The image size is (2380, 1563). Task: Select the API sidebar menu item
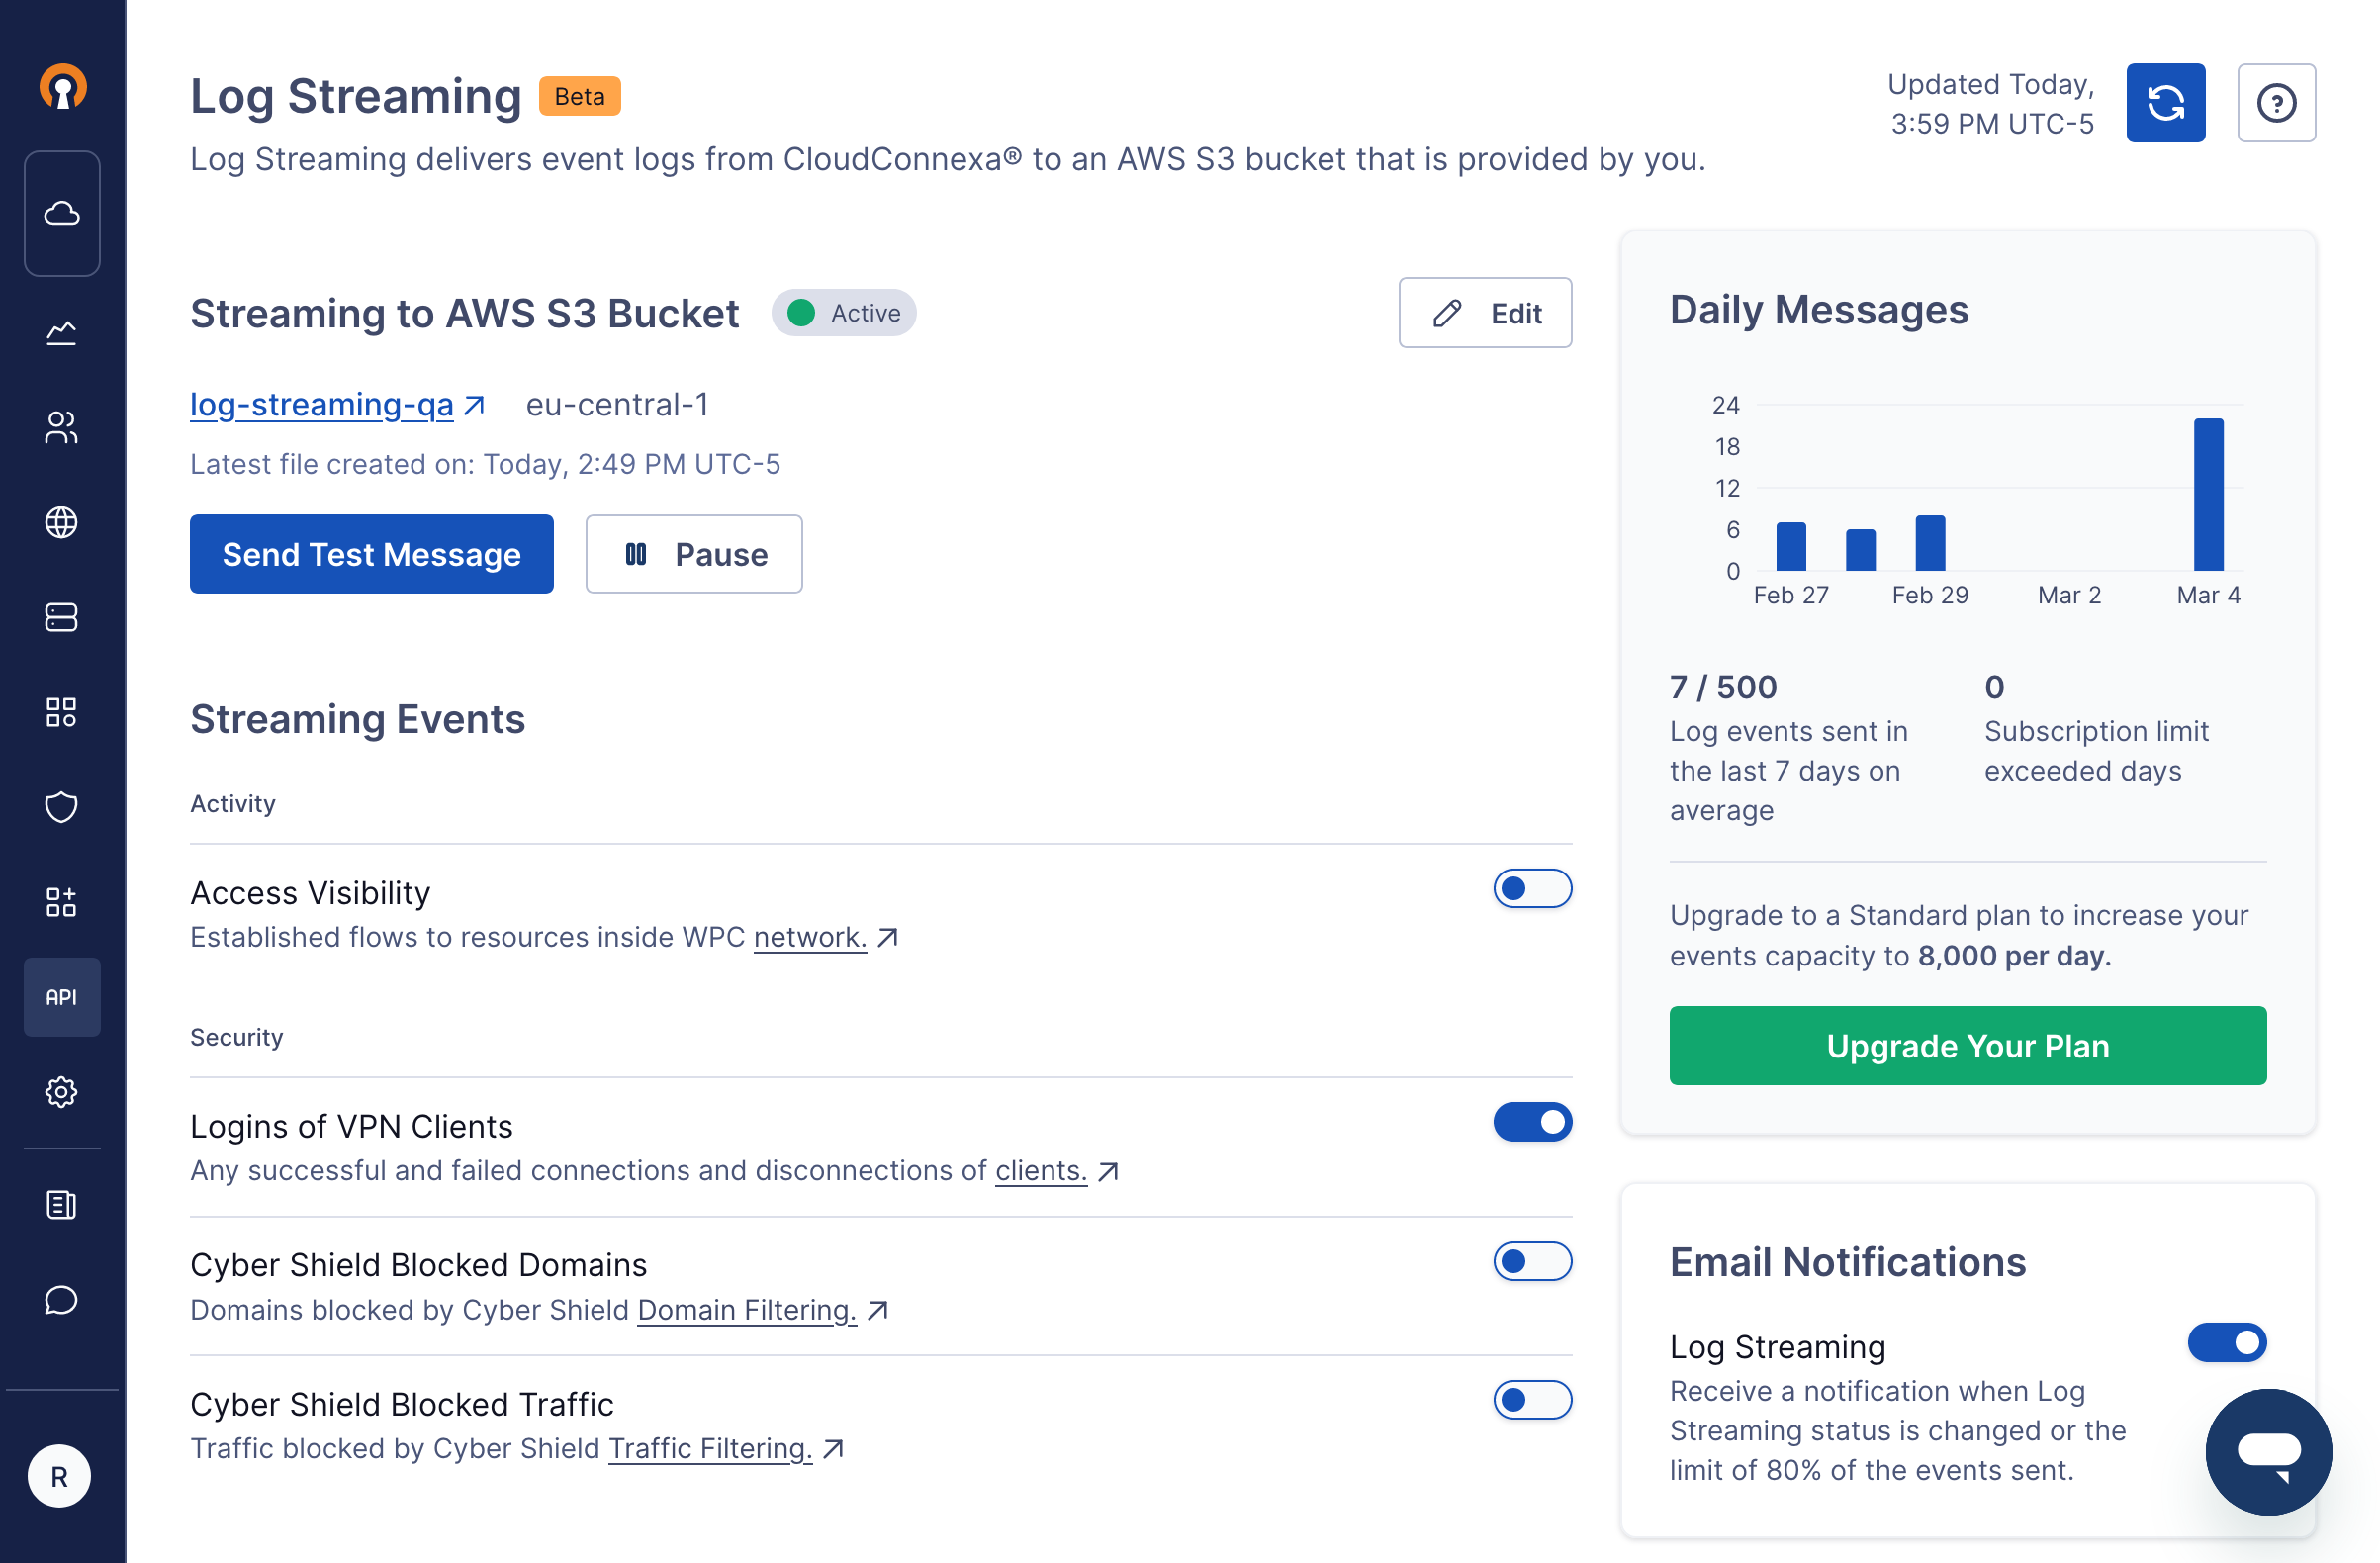62,997
